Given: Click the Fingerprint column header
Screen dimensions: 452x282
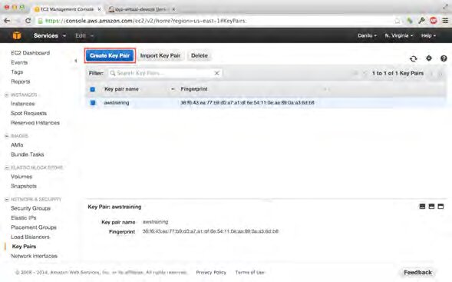Looking at the screenshot, I should click(194, 89).
